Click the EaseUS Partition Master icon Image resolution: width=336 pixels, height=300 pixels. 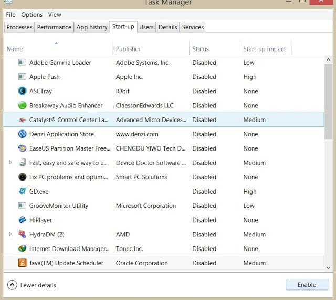click(x=22, y=148)
